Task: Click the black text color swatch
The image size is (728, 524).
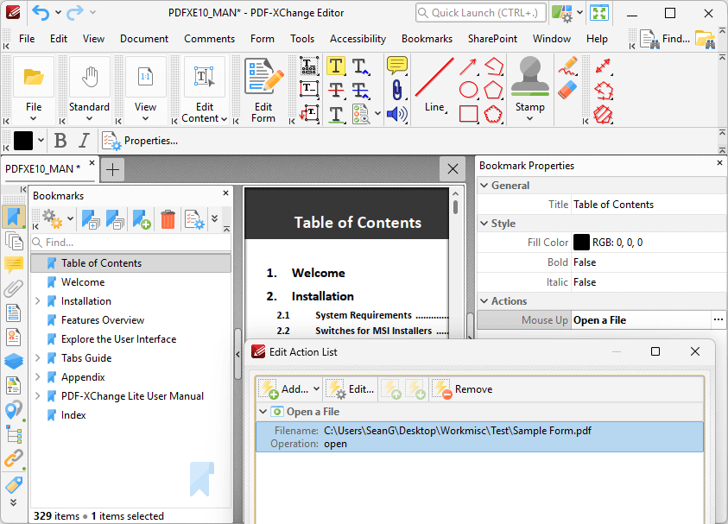Action: [x=23, y=141]
